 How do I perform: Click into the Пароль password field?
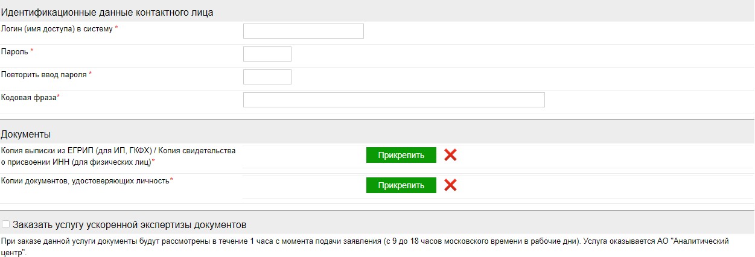pos(267,54)
